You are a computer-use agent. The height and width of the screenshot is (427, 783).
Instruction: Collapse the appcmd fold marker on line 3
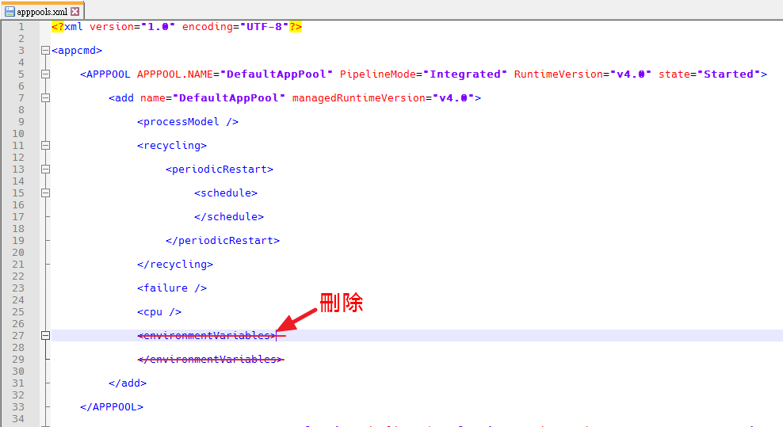pyautogui.click(x=45, y=51)
